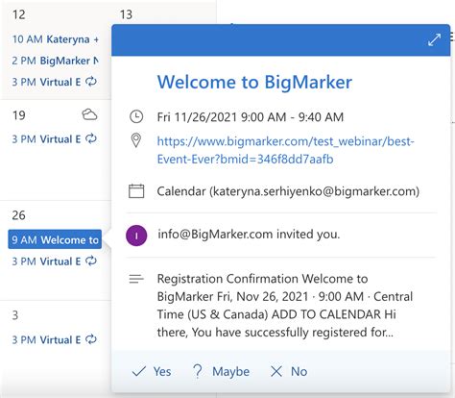Respond Maybe to the invitation
The width and height of the screenshot is (455, 398).
[222, 371]
